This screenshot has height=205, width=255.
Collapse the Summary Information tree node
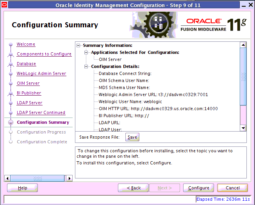pyautogui.click(x=79, y=45)
